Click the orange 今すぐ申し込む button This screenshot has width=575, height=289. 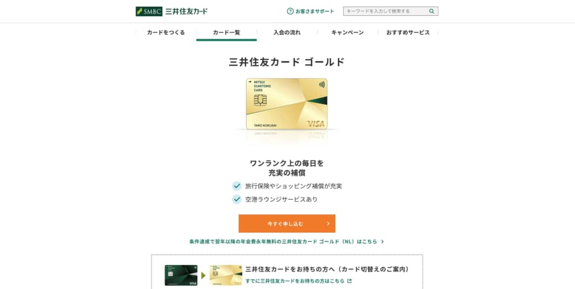287,223
